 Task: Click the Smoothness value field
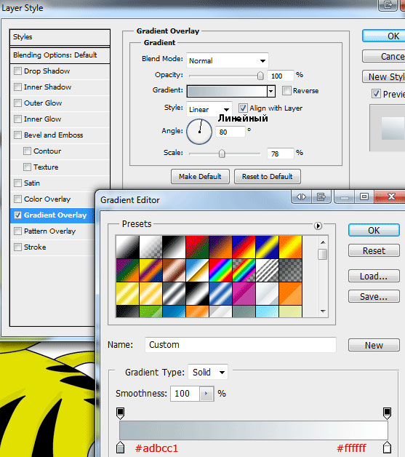[185, 394]
